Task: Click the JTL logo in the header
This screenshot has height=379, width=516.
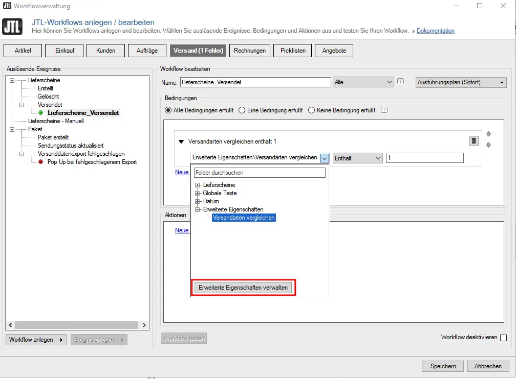Action: pos(12,26)
